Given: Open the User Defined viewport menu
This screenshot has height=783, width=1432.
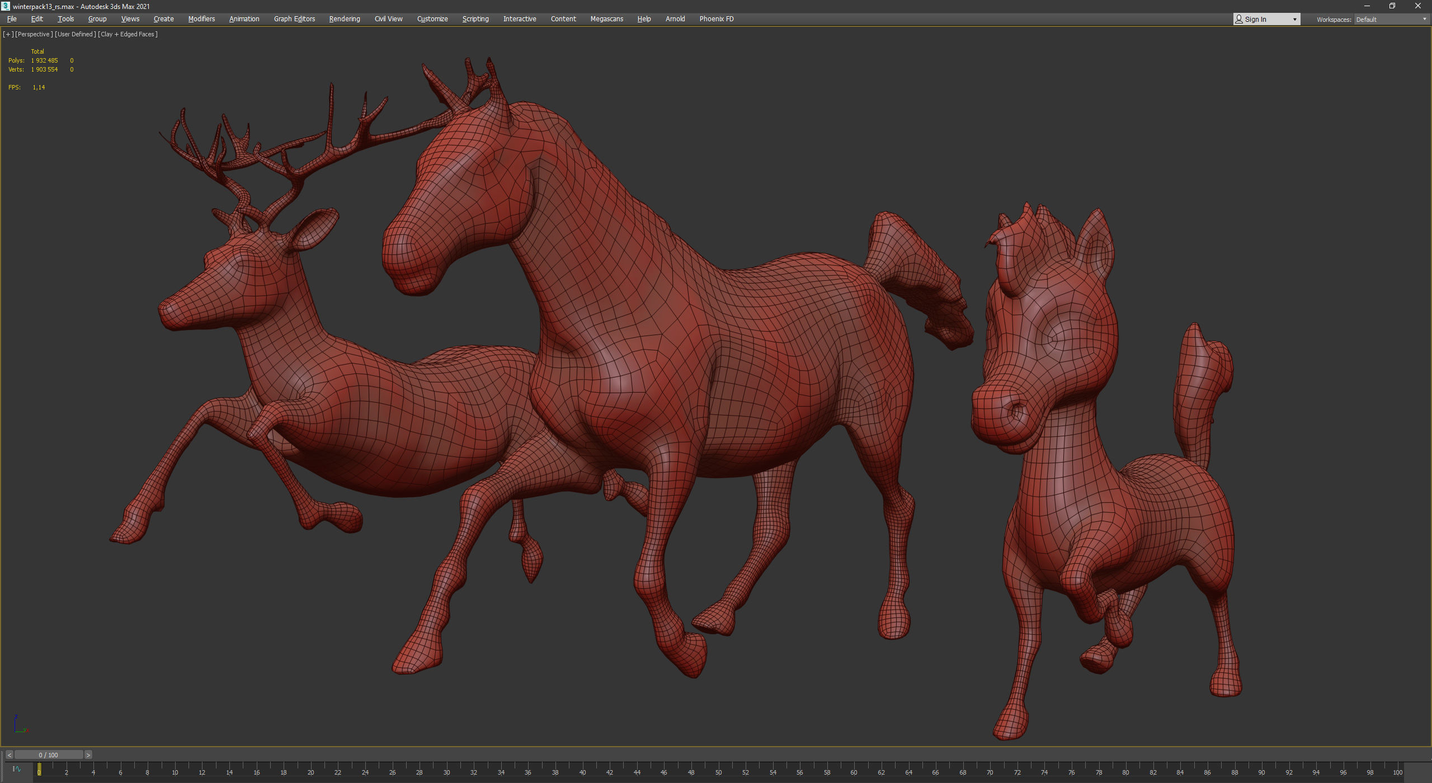Looking at the screenshot, I should tap(75, 34).
